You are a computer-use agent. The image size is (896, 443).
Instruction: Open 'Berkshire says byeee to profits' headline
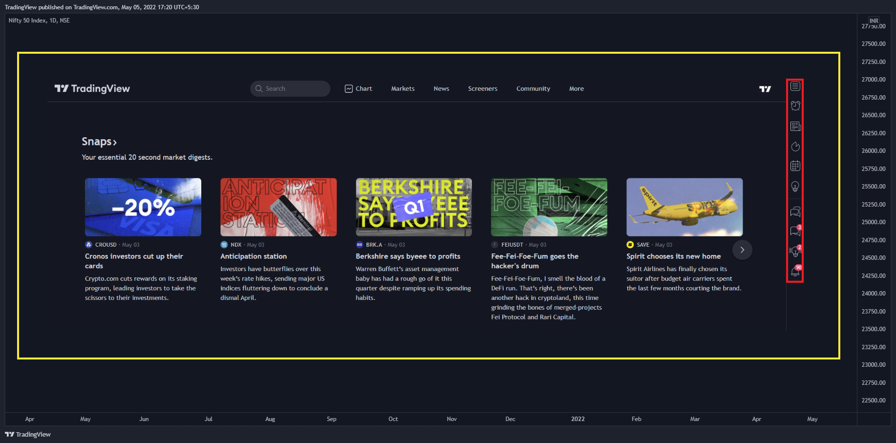pyautogui.click(x=408, y=256)
